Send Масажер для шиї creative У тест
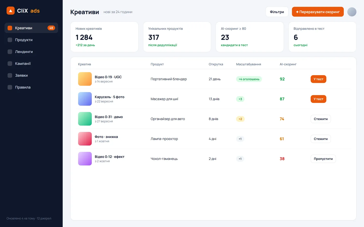364x227 pixels. [x=318, y=99]
